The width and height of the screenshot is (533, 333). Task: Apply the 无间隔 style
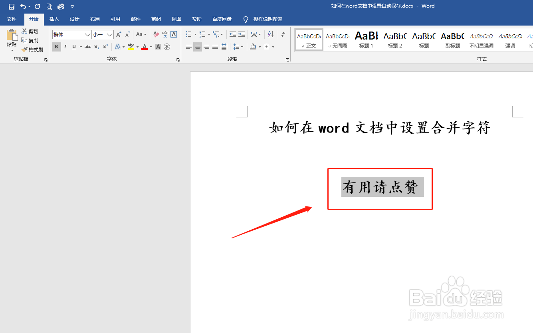tap(337, 40)
